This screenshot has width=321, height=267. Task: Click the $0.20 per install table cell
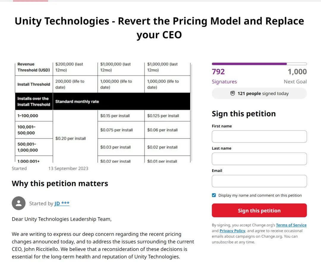point(71,139)
